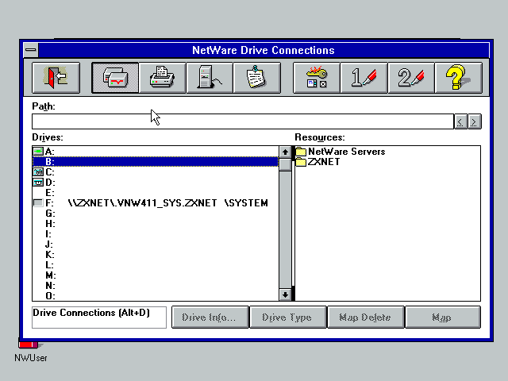This screenshot has width=508, height=381.
Task: Select drive H: in the Drives list
Action: 156,224
